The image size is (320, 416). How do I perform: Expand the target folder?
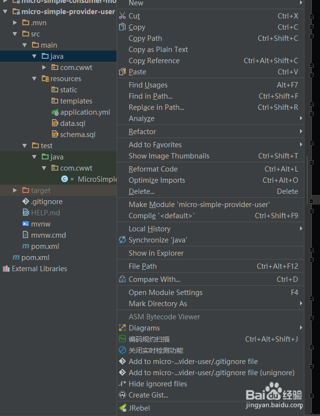click(15, 191)
